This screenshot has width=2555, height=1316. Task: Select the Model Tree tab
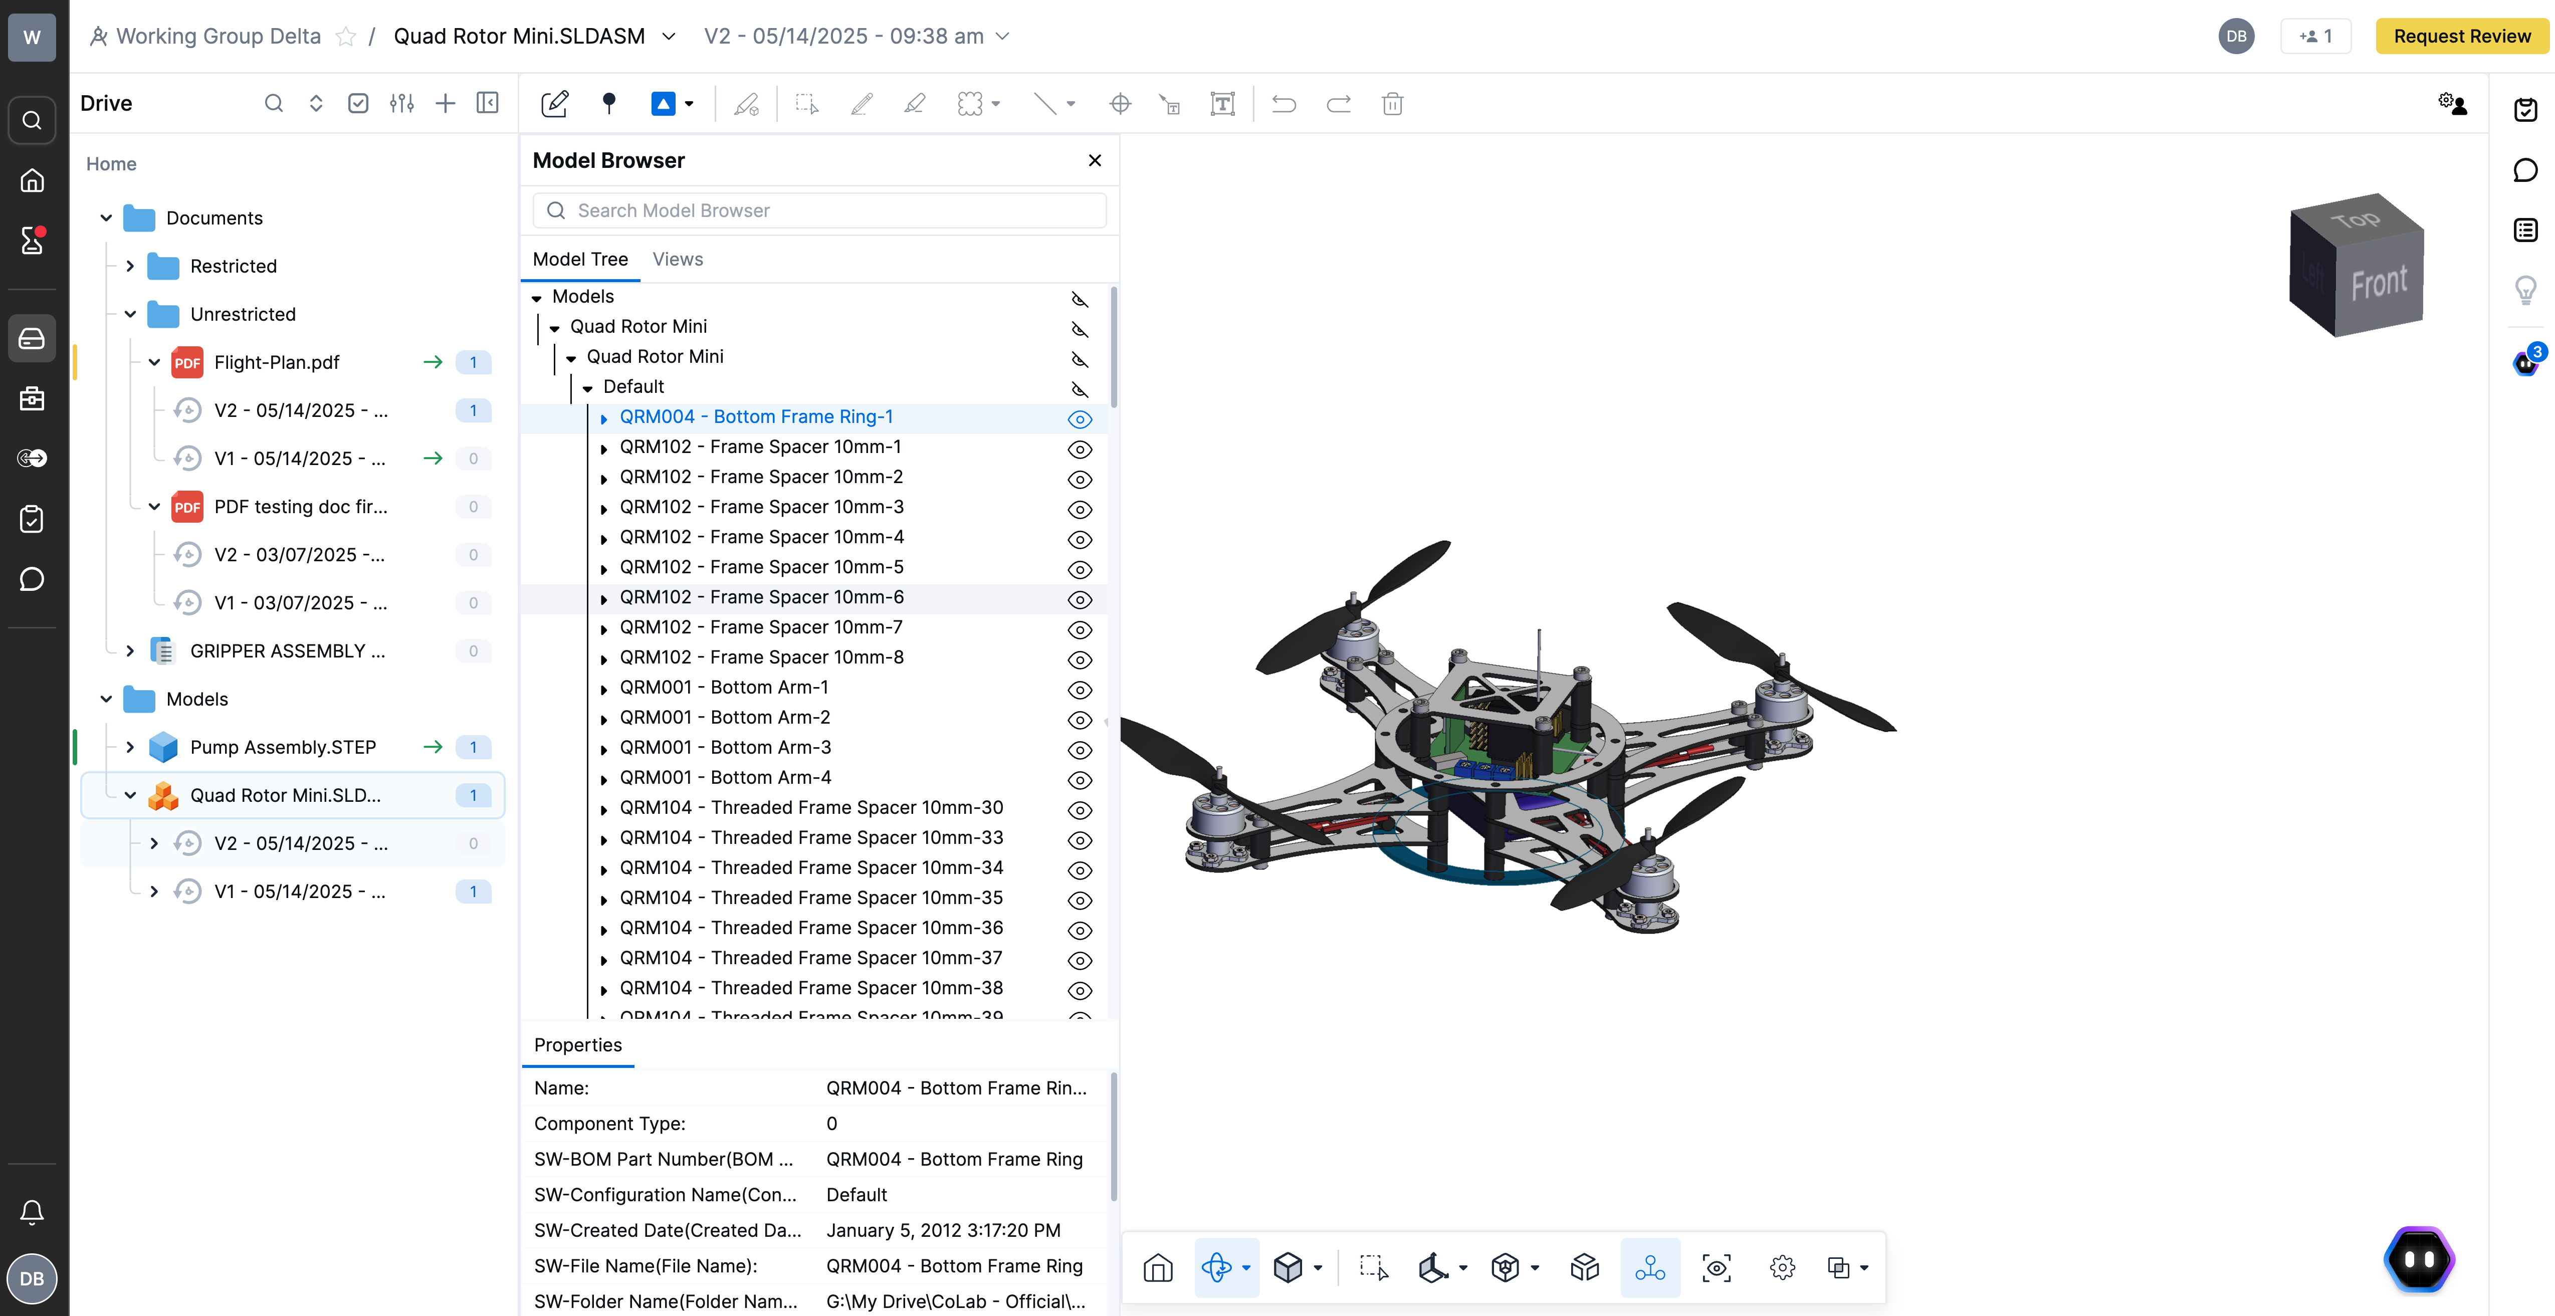[x=580, y=259]
